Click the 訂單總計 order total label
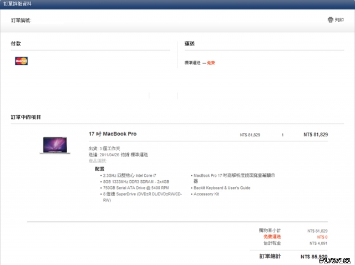355x265 pixels. click(x=270, y=256)
